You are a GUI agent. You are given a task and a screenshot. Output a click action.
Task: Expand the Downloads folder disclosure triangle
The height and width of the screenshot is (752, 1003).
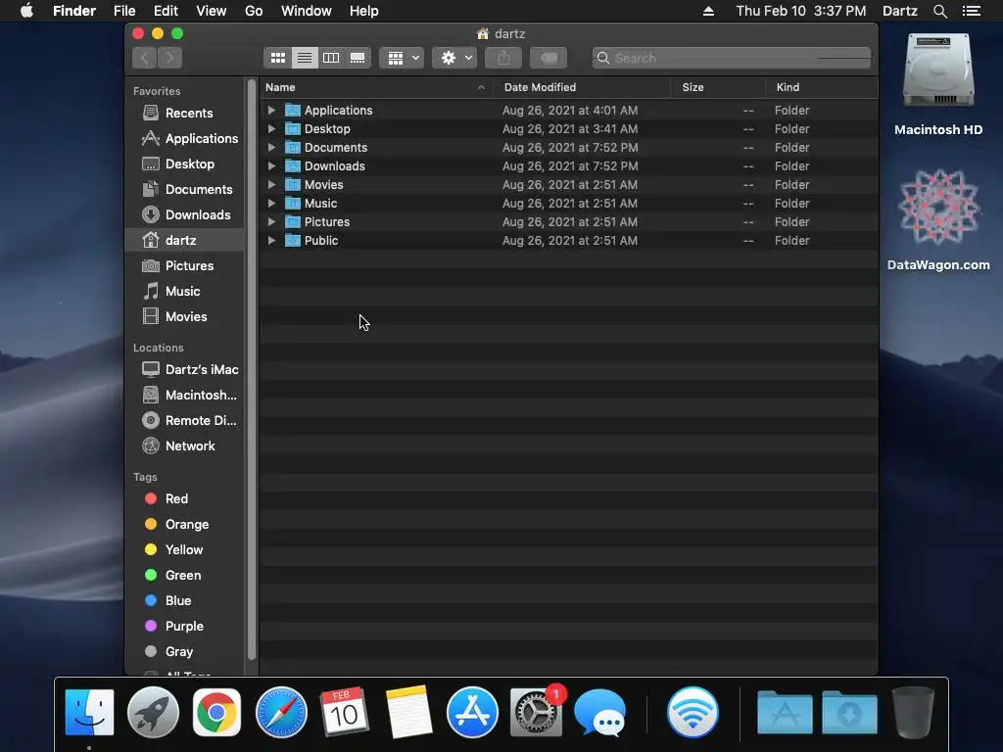[271, 165]
